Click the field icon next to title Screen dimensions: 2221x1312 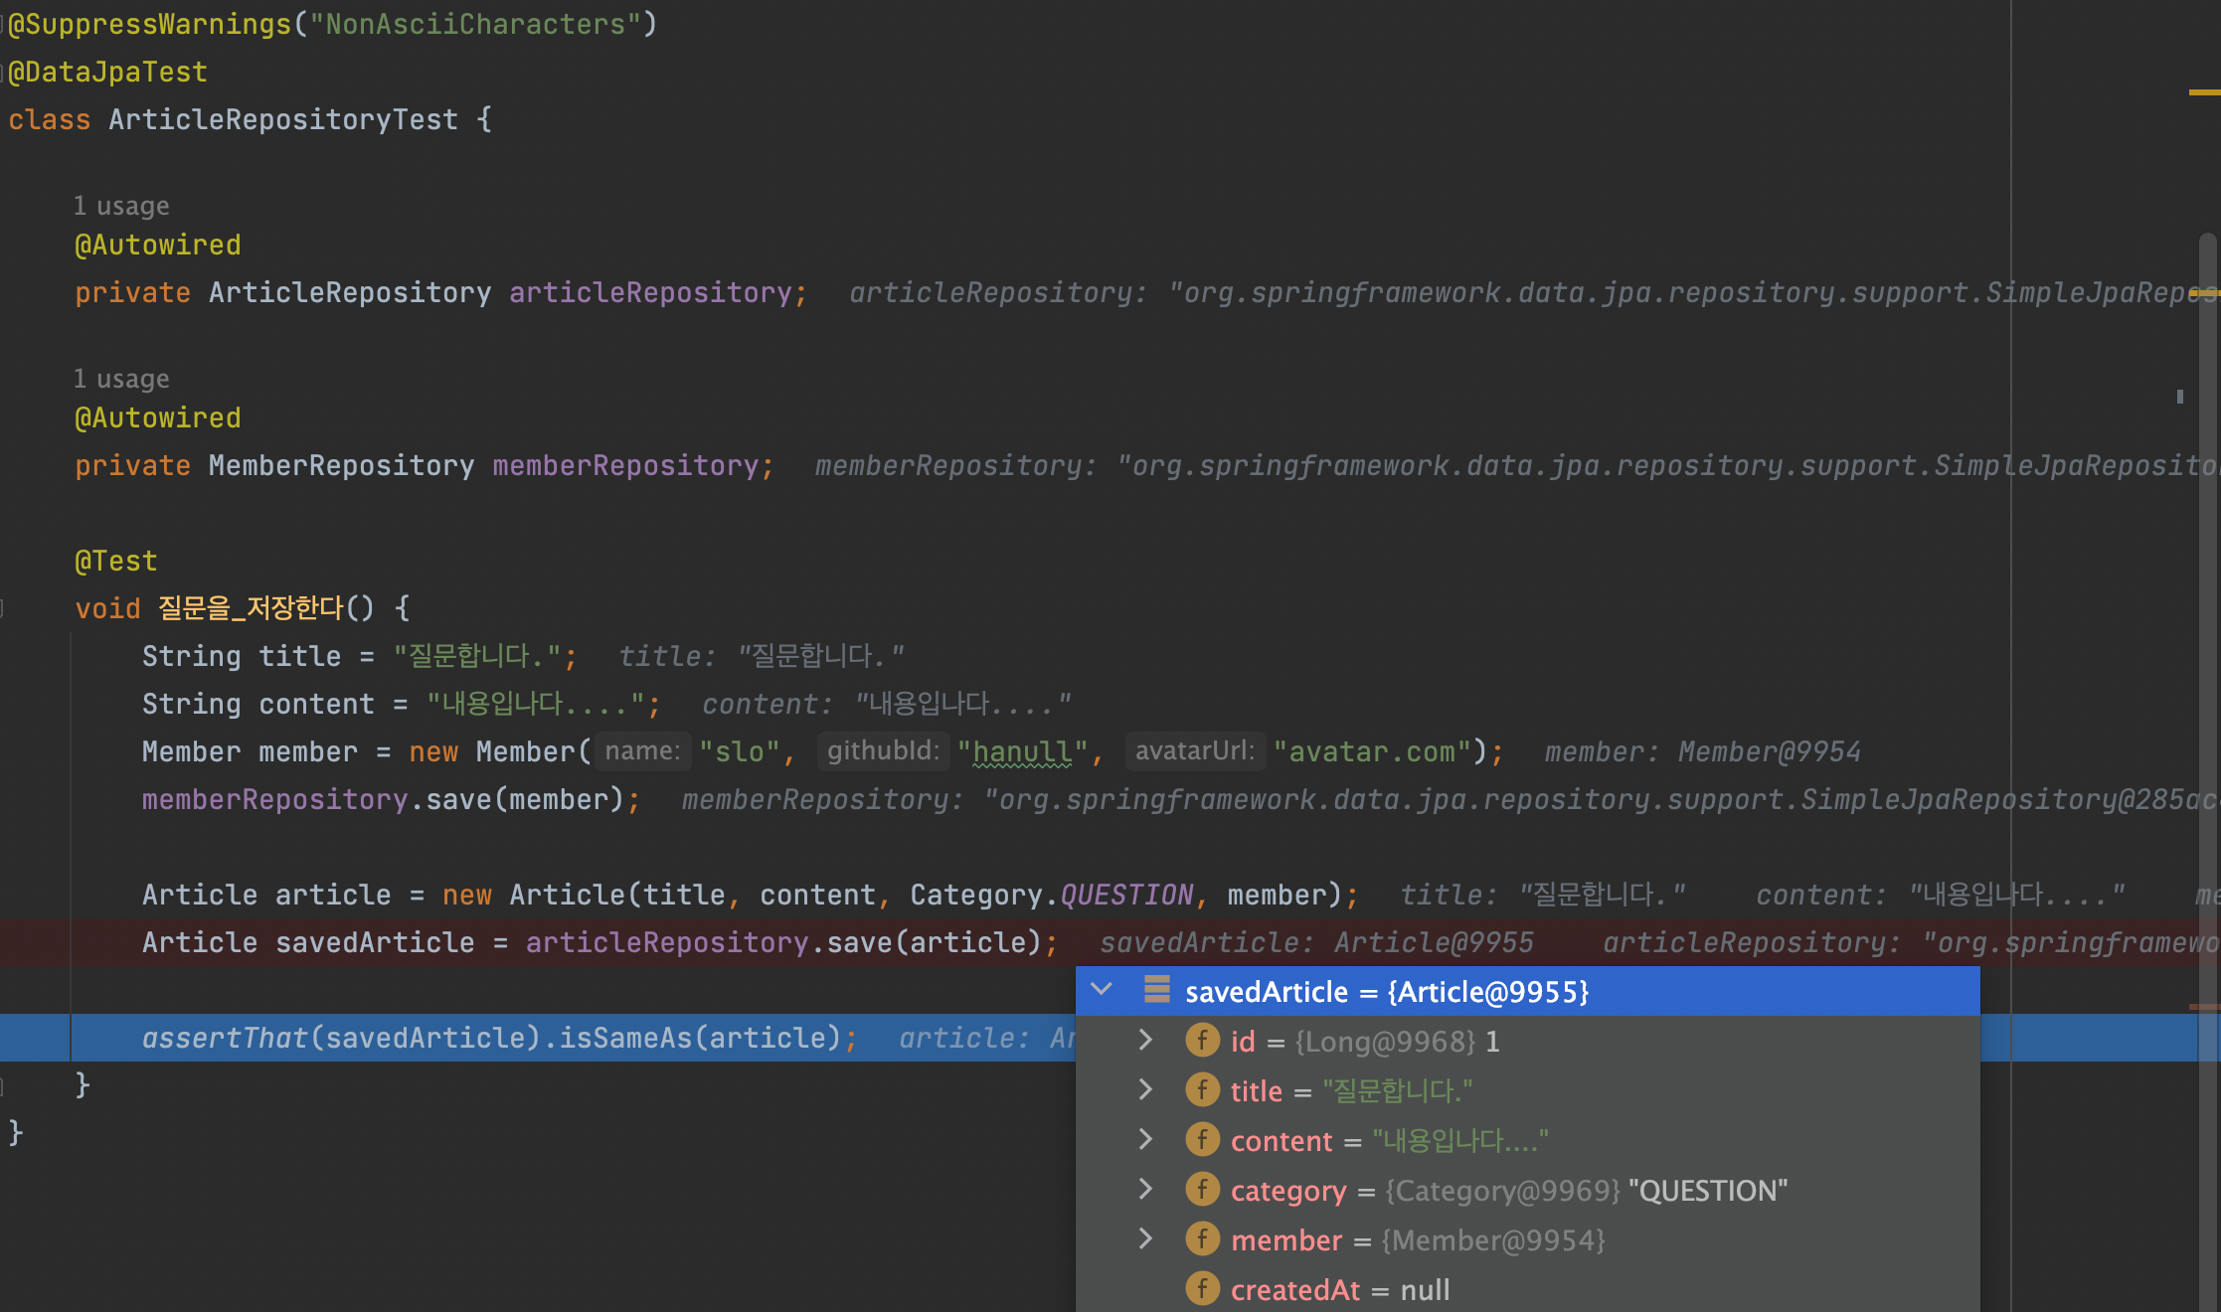pos(1202,1090)
